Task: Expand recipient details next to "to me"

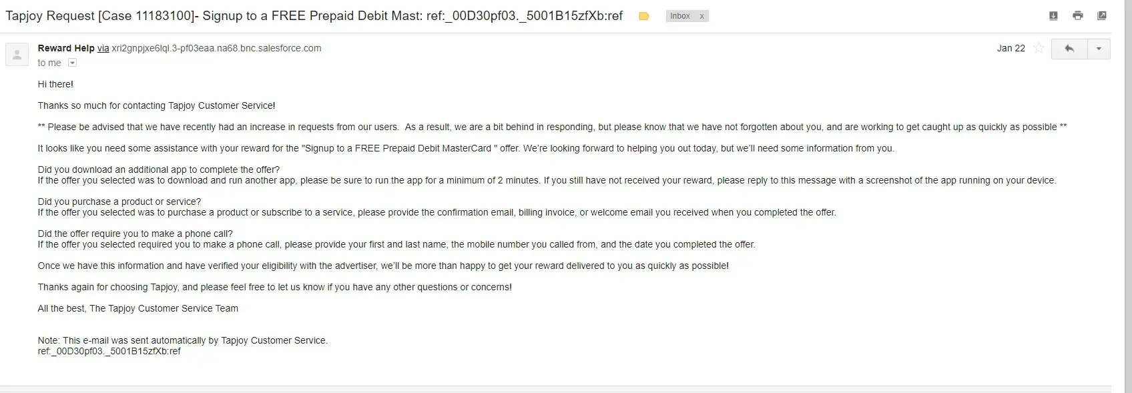Action: click(73, 63)
